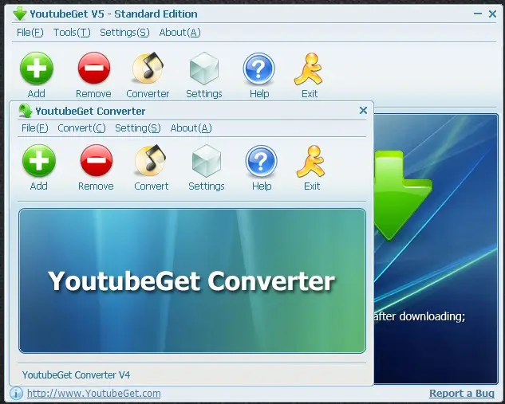Start Convert in the YoutubeGet Converter toolbar
505x404 pixels.
coord(151,160)
